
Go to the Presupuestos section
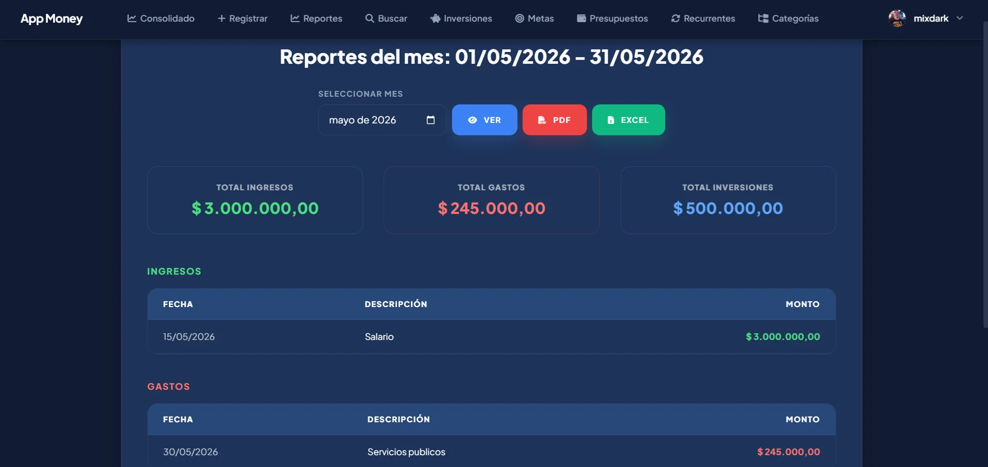coord(612,19)
